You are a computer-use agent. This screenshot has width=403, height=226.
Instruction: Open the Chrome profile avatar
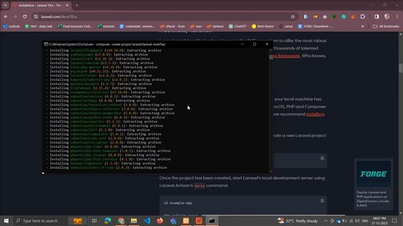[x=387, y=17]
